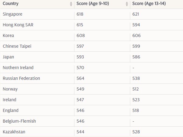Select the Belgium-Flemish cell

pos(19,121)
